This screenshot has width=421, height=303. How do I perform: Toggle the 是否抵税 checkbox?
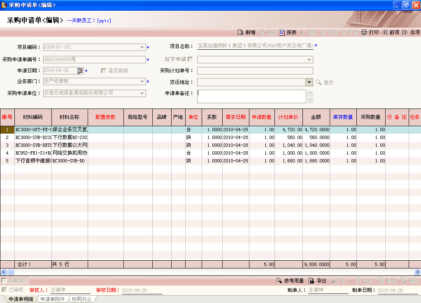pyautogui.click(x=104, y=71)
